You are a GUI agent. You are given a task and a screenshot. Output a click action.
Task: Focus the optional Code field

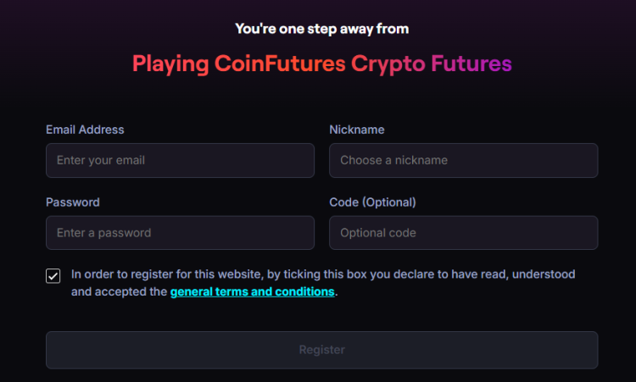463,233
